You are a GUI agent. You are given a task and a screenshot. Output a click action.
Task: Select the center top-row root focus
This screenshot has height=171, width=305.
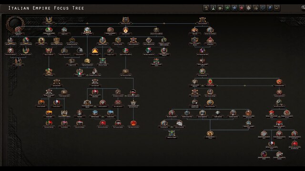pyautogui.click(x=126, y=20)
